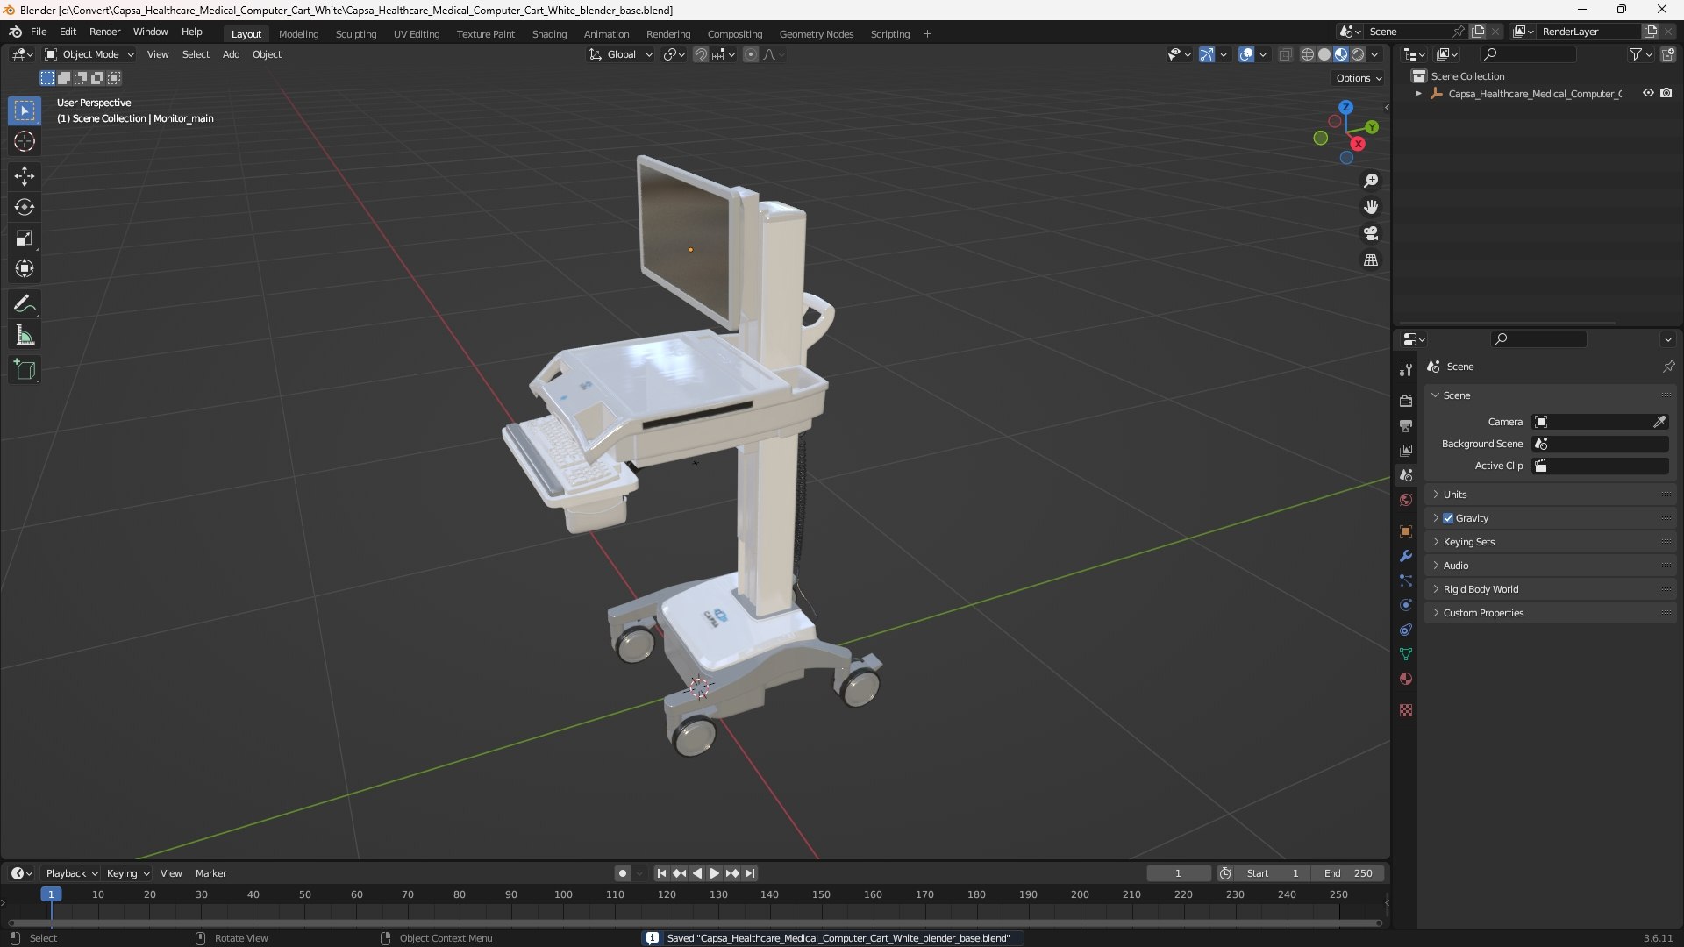Viewport: 1684px width, 947px height.
Task: Open Material properties tab icon
Action: click(x=1406, y=679)
